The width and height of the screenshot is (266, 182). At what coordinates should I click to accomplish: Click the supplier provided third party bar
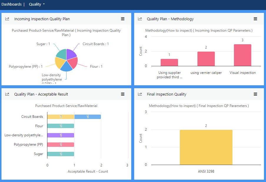click(169, 62)
